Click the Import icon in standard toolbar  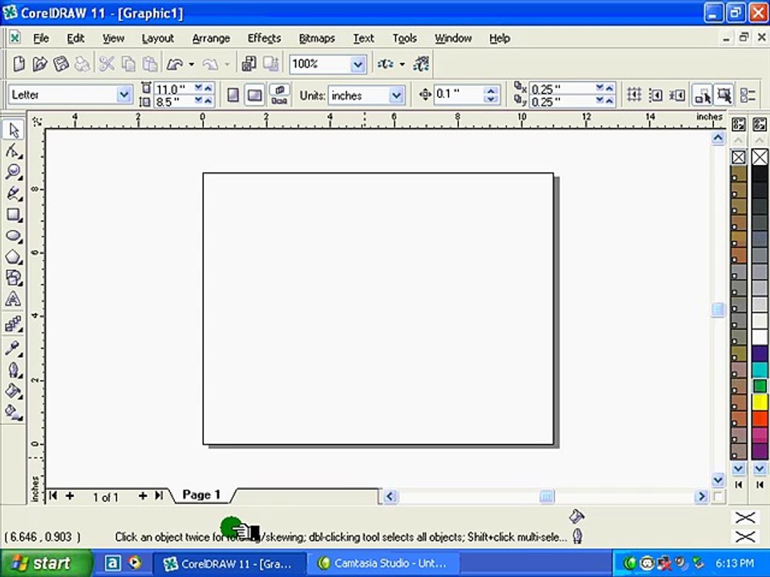point(249,64)
